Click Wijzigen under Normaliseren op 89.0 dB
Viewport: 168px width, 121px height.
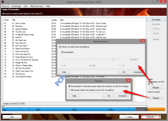(x=157, y=88)
